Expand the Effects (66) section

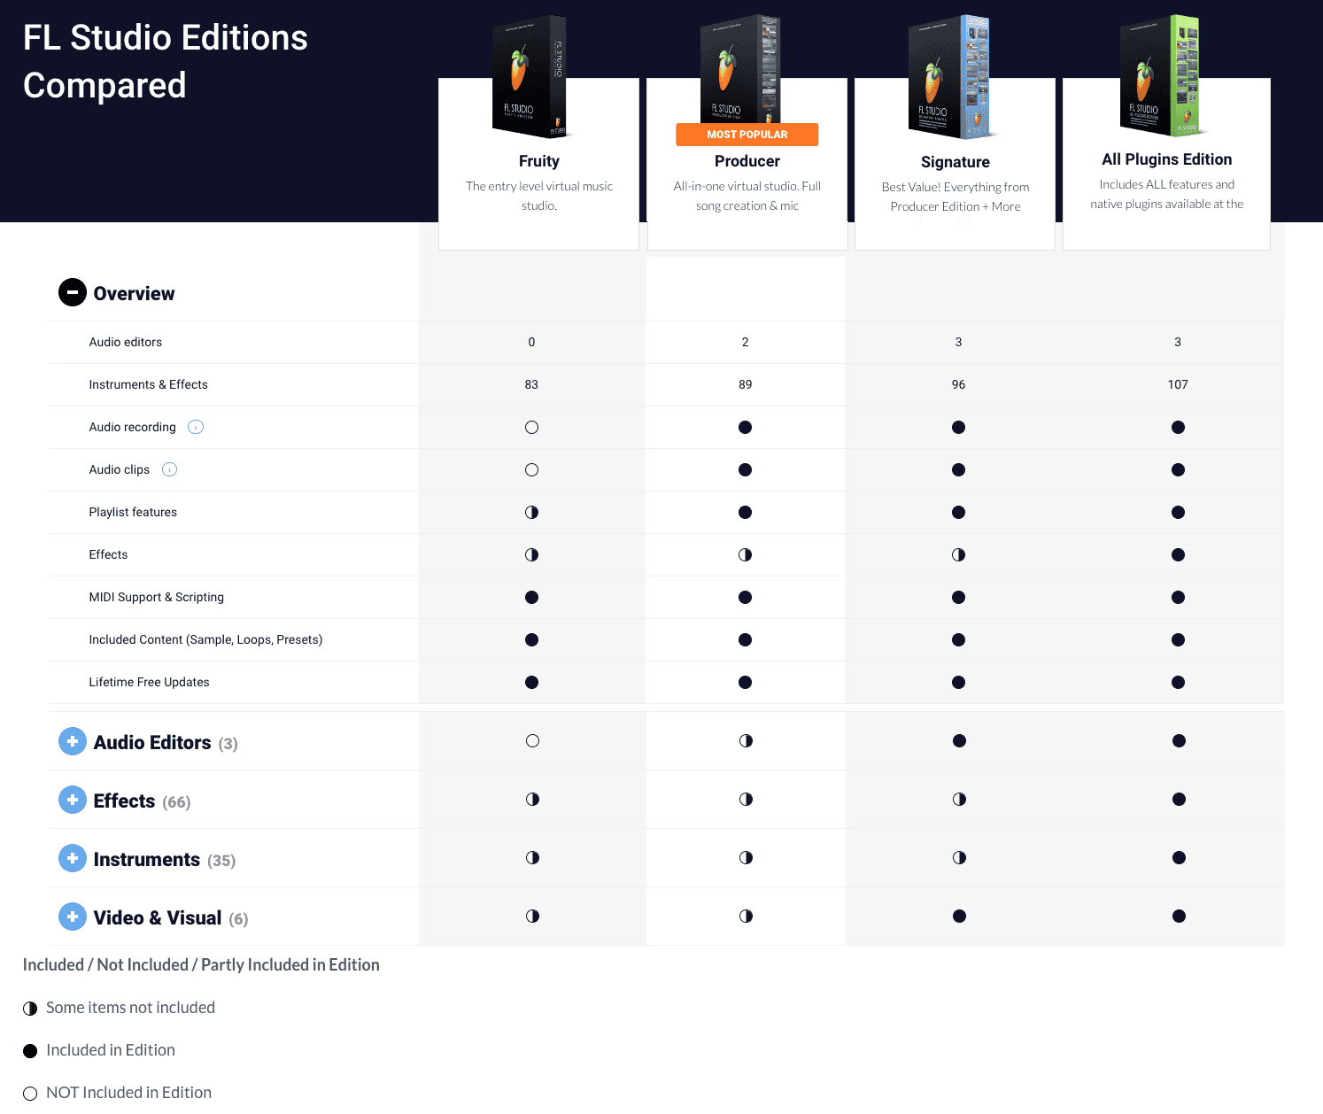pyautogui.click(x=73, y=800)
